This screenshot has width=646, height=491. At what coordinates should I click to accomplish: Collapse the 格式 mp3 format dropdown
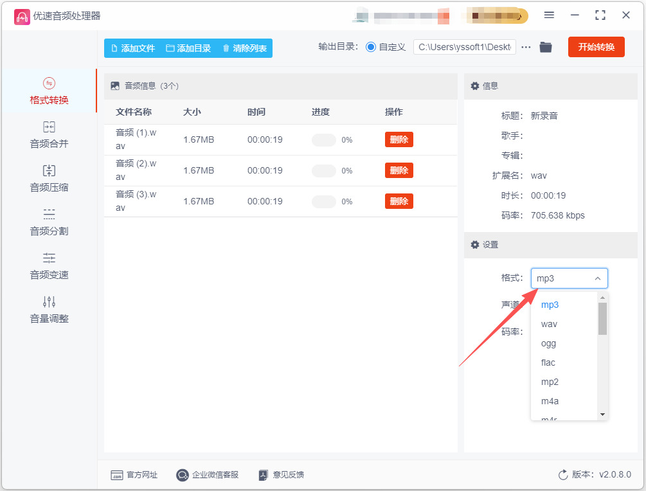(569, 278)
